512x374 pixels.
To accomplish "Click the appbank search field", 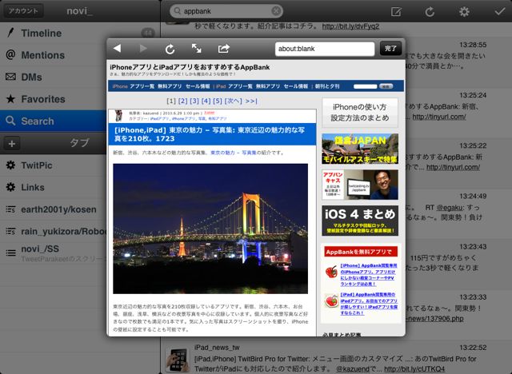I will tap(226, 11).
